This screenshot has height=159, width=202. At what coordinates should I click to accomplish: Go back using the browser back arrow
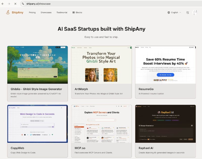tap(3, 4)
